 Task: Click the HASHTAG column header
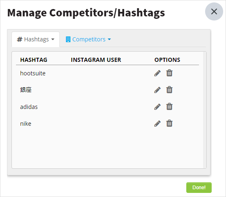coord(34,60)
